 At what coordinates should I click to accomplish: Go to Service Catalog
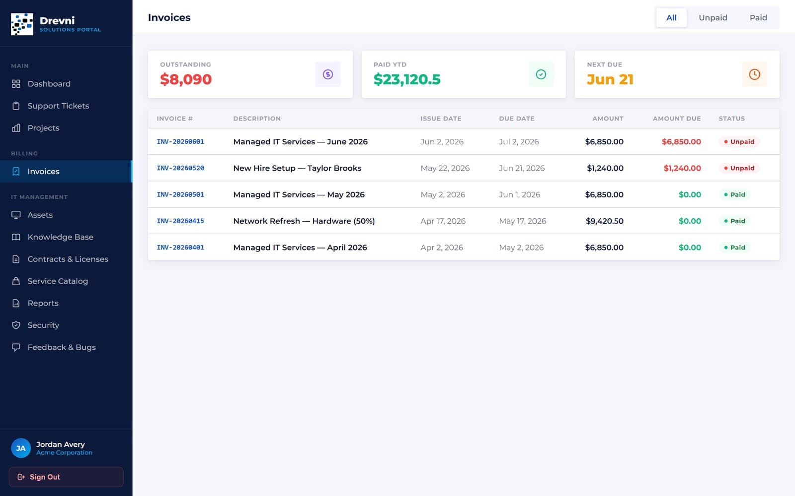66,281
